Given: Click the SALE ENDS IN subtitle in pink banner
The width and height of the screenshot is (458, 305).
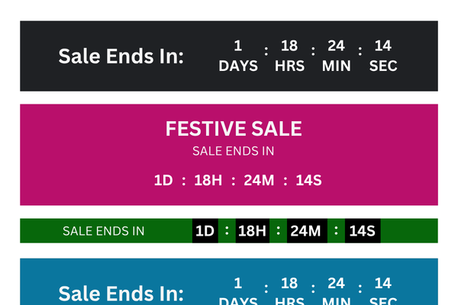Looking at the screenshot, I should click(234, 151).
